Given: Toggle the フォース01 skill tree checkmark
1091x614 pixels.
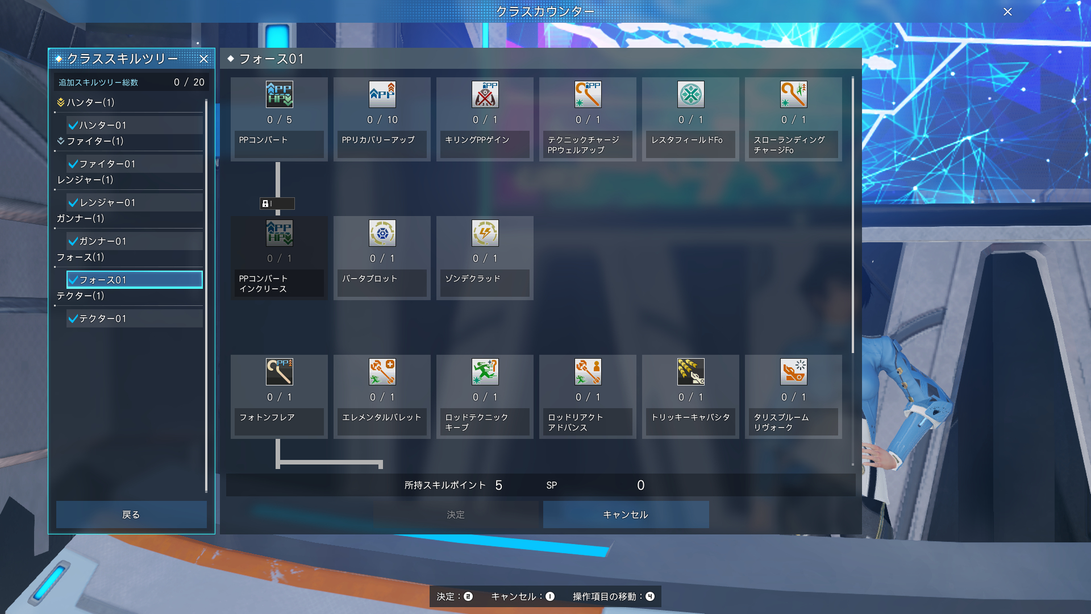Looking at the screenshot, I should click(x=73, y=280).
